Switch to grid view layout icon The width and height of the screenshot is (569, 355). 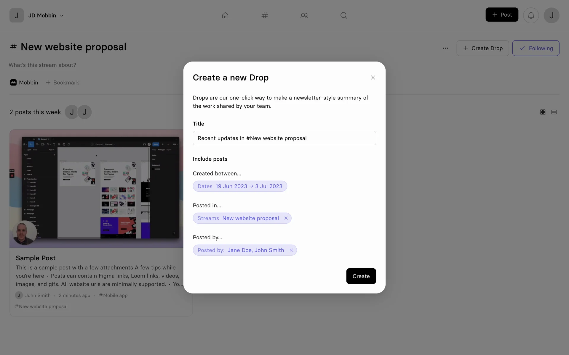tap(543, 112)
